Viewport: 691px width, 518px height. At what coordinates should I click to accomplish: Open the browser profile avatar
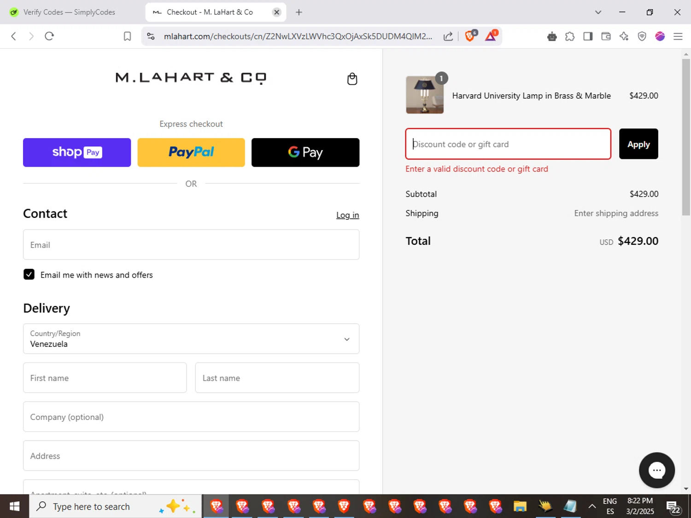click(660, 36)
